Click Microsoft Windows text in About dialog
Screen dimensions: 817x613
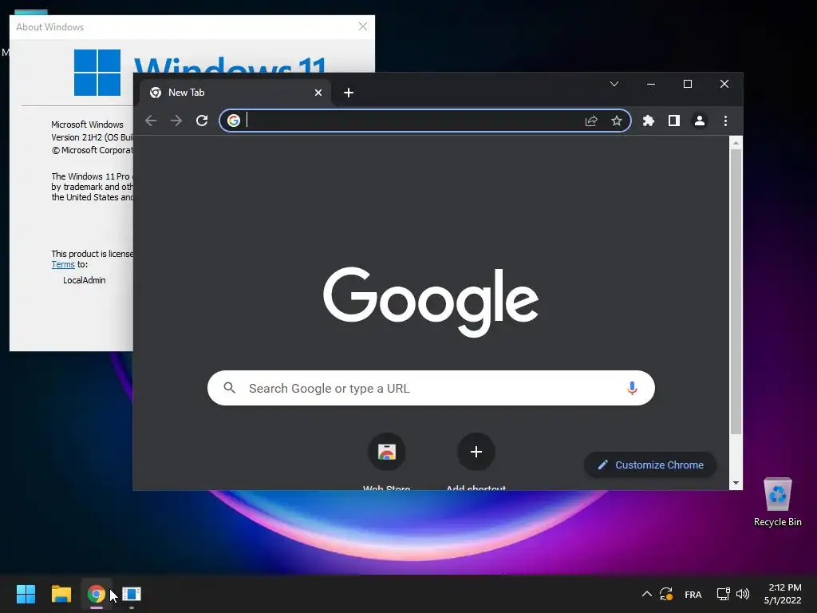(x=87, y=125)
